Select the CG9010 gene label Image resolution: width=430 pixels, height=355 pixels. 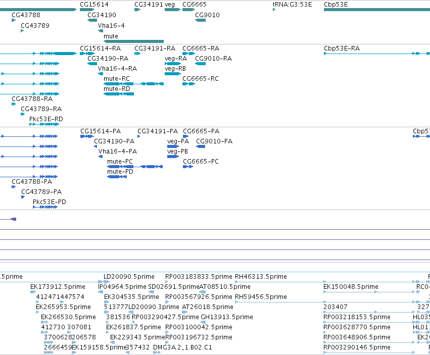point(207,15)
